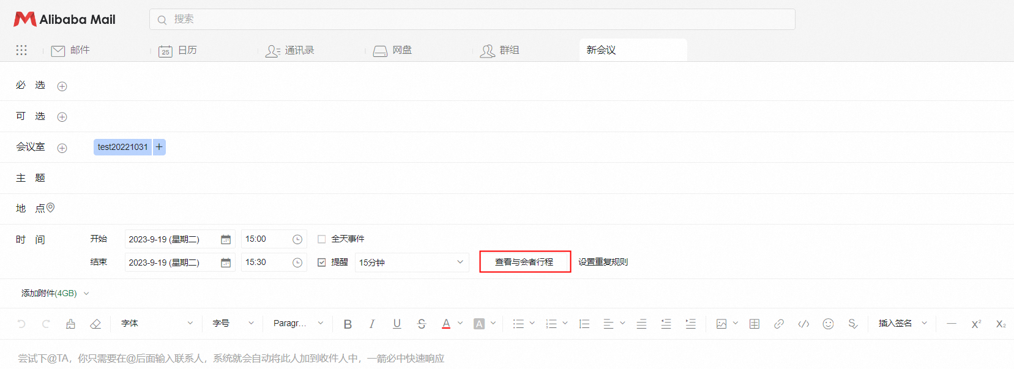Open numbered list style arrow

click(x=565, y=323)
